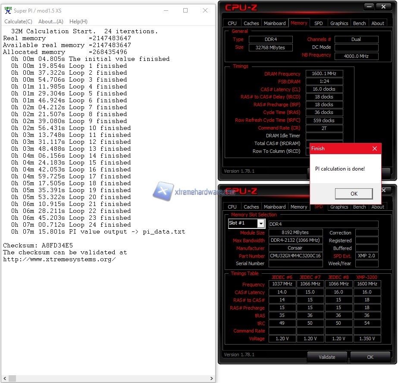Open CPU tab in CPU-Z Memory window
398x383 pixels.
tap(232, 23)
